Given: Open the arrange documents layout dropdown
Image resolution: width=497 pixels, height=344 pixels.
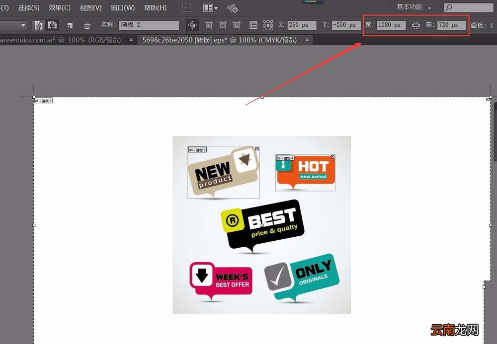Looking at the screenshot, I should [x=210, y=8].
